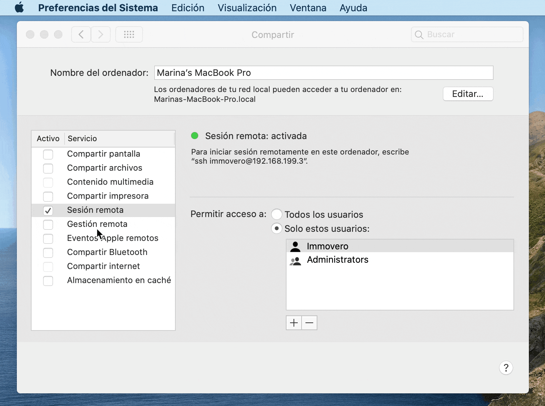Open the Visualización menu
The height and width of the screenshot is (406, 545).
[247, 8]
